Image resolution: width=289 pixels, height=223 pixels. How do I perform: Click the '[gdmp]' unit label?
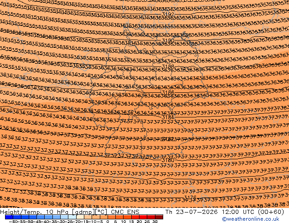click(x=83, y=212)
